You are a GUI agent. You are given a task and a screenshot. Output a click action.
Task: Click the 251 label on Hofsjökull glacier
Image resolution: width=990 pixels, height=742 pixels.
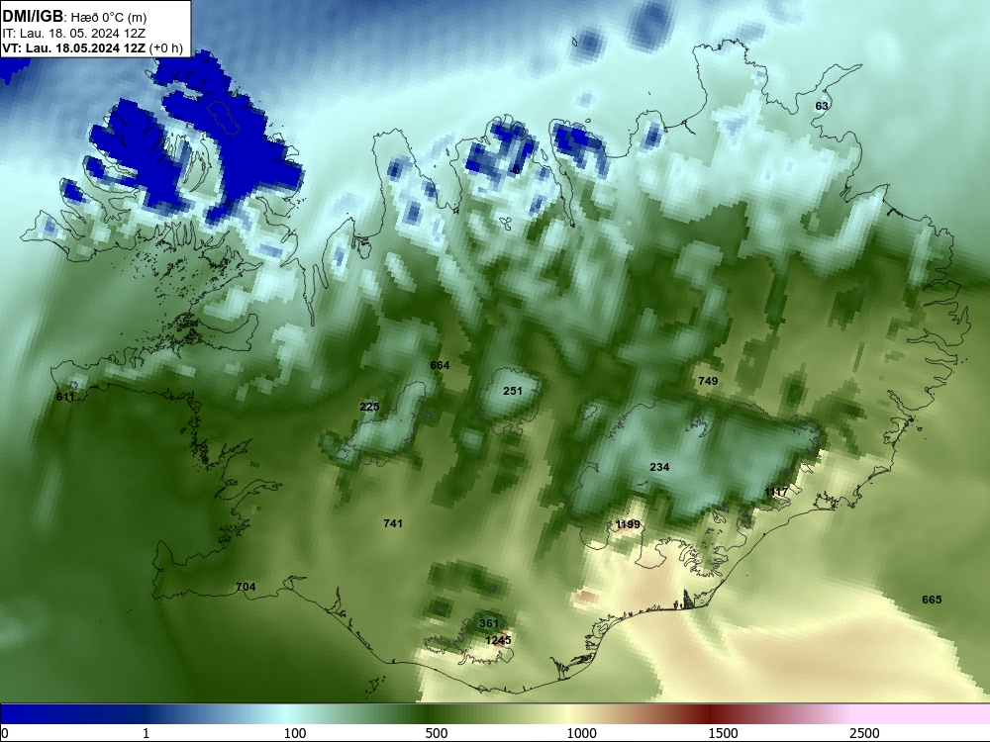click(513, 391)
